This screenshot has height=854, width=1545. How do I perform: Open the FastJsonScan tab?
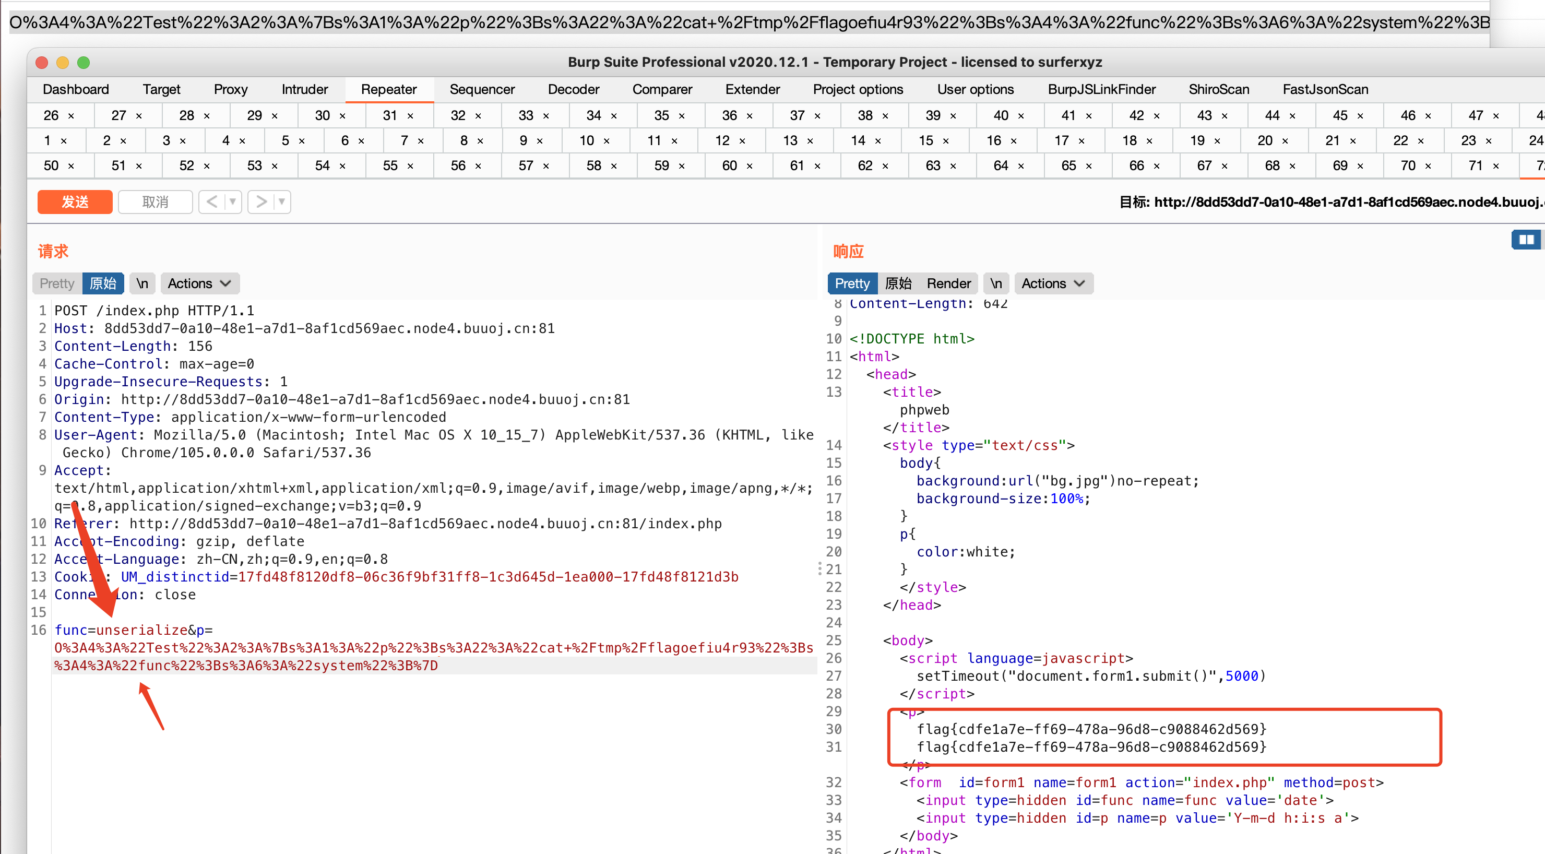tap(1325, 89)
